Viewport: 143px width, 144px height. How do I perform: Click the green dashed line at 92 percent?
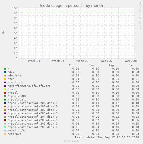tap(76, 12)
